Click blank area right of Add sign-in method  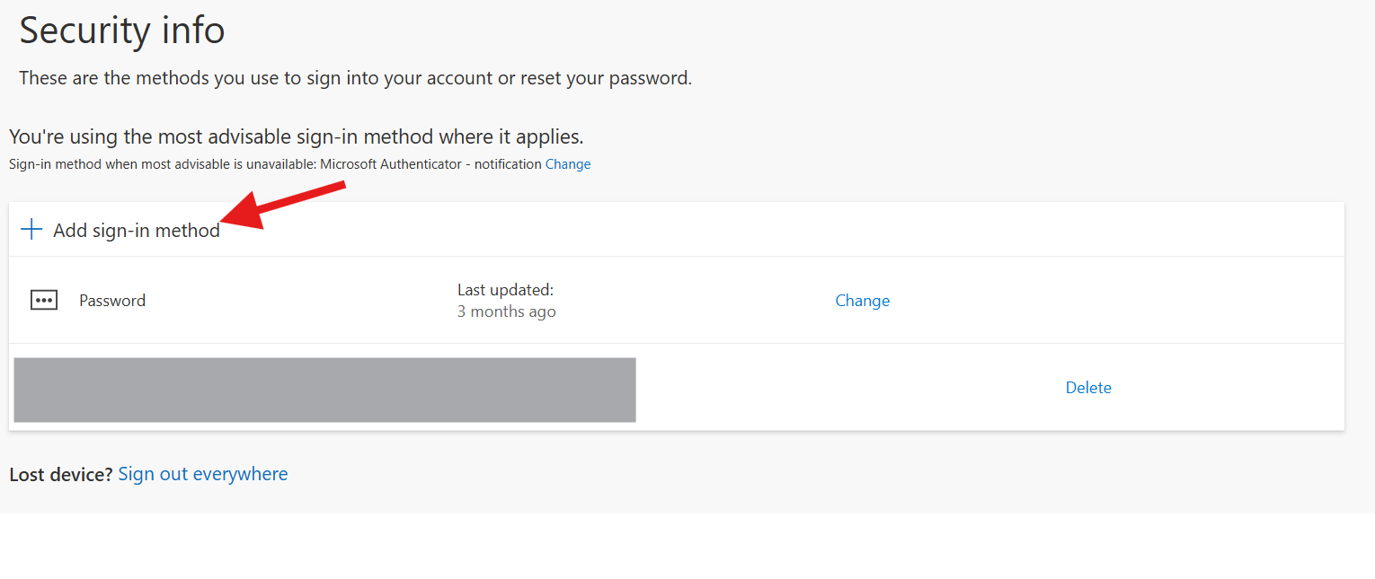(782, 230)
